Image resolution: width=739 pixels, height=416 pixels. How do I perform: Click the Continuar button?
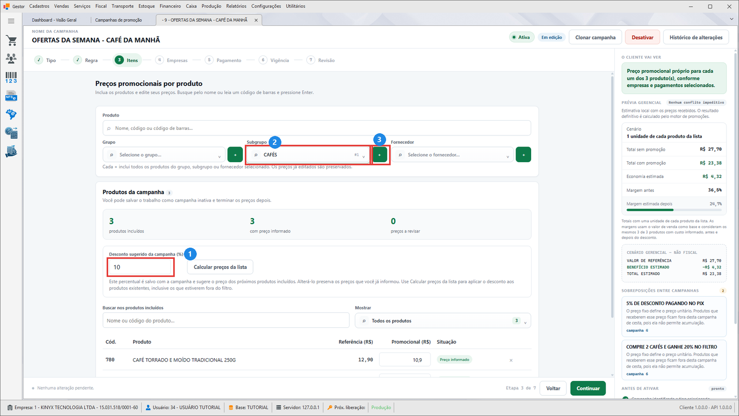(588, 388)
